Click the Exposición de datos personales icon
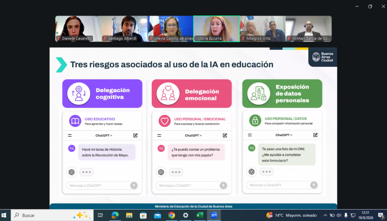Screen dimensions: 387x221 coord(259,94)
